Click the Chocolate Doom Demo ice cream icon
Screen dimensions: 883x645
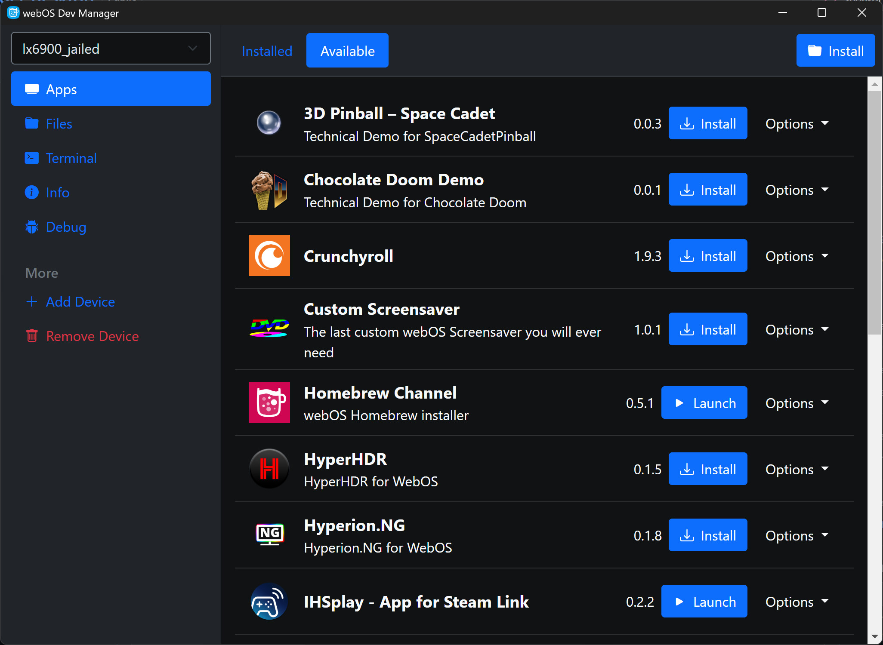point(269,190)
